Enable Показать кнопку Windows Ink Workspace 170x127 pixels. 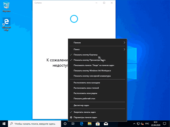click(x=97, y=71)
